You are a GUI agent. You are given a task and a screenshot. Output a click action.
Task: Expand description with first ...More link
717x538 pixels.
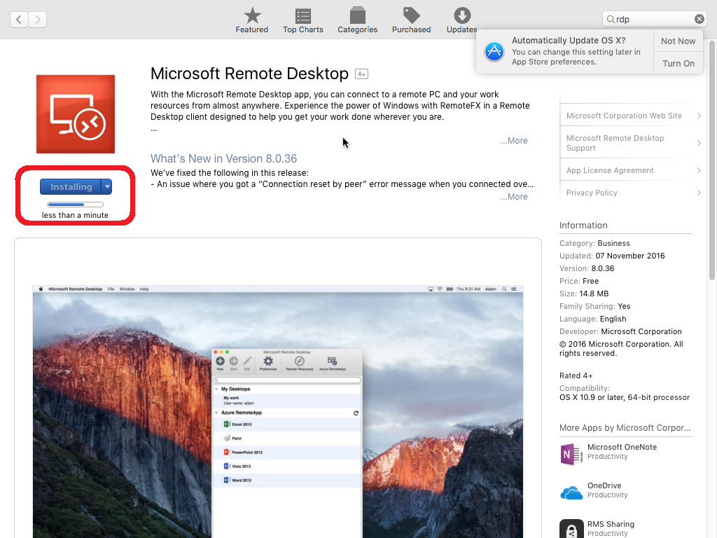[513, 140]
